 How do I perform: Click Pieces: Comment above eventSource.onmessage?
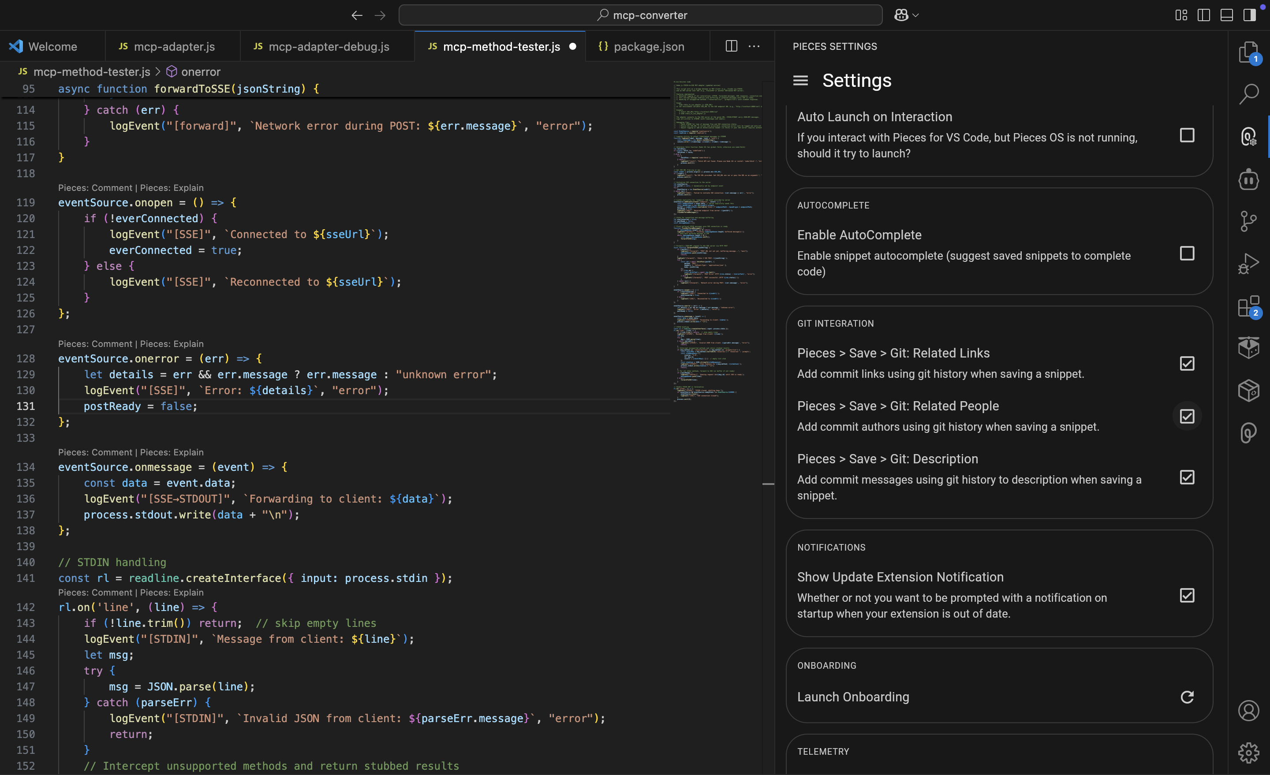pos(95,452)
